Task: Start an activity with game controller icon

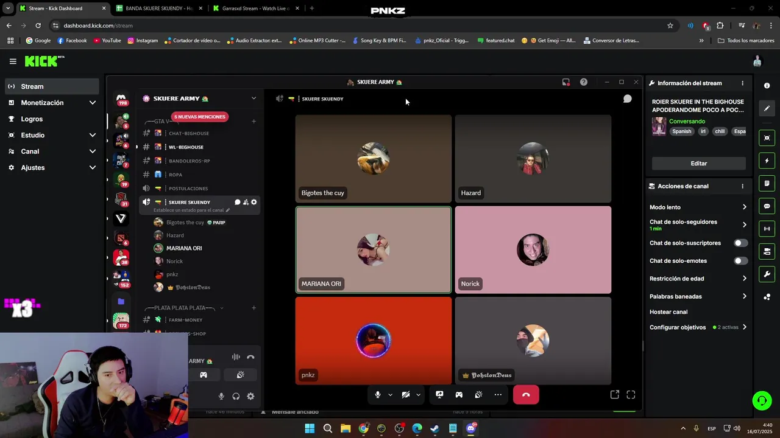Action: [x=459, y=395]
